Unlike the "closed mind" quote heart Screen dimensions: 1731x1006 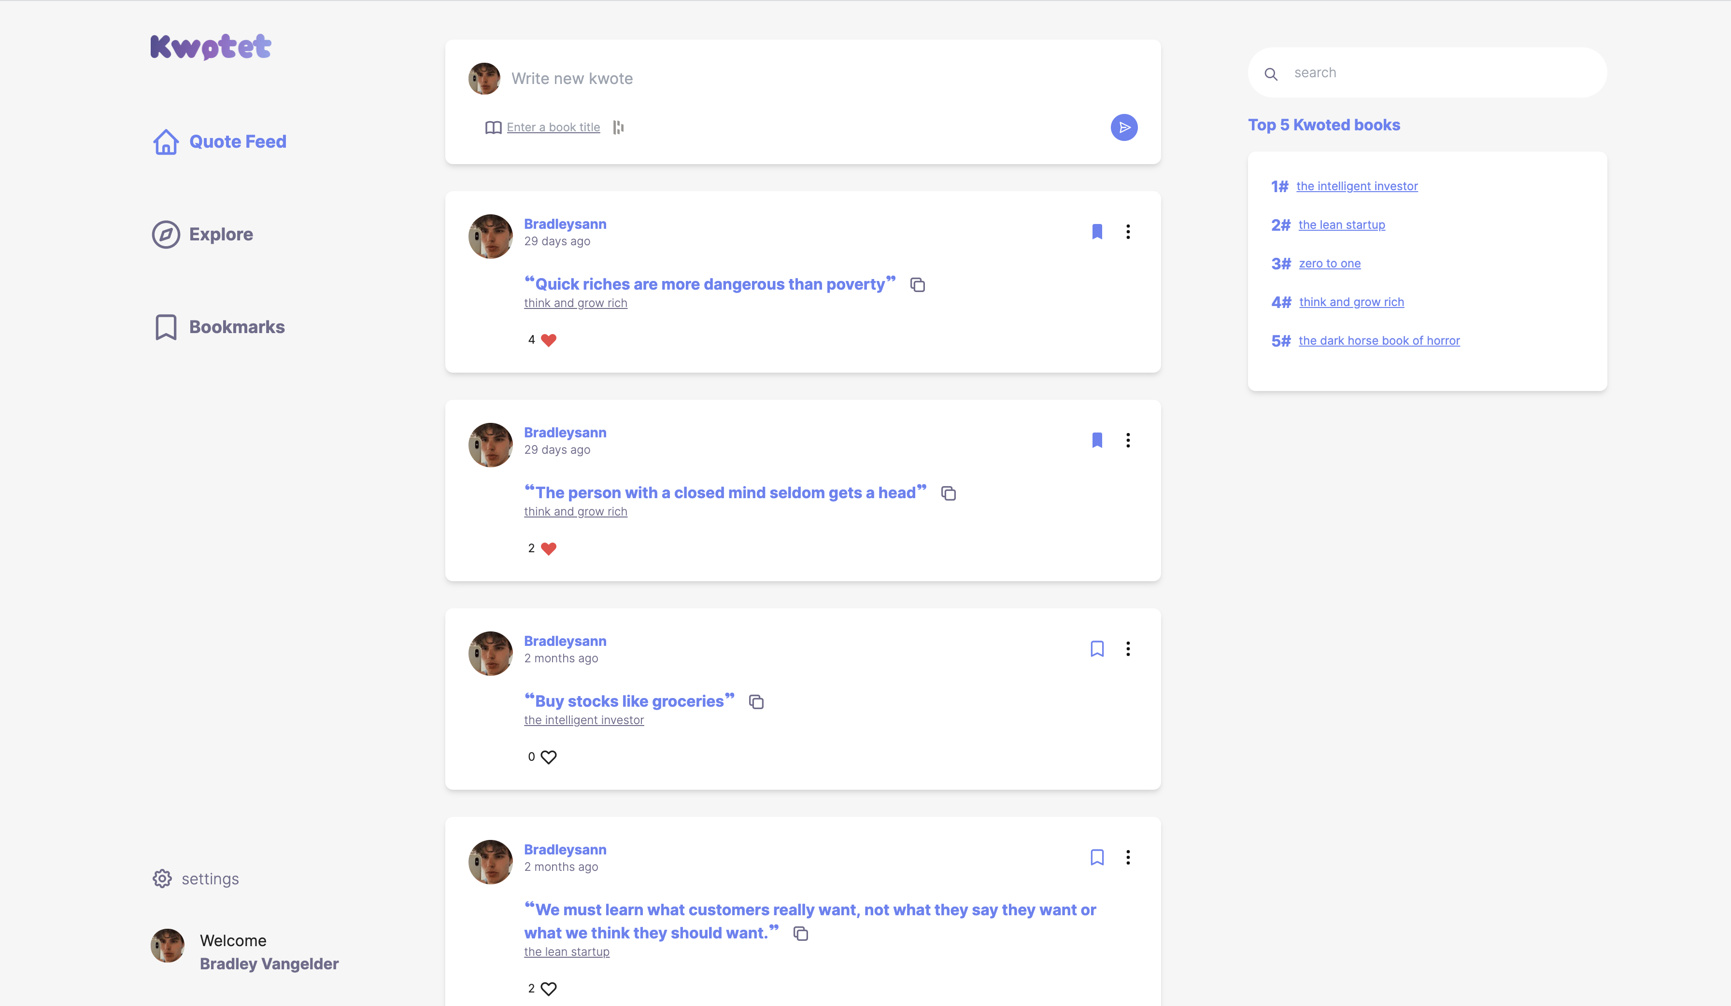pyautogui.click(x=548, y=549)
